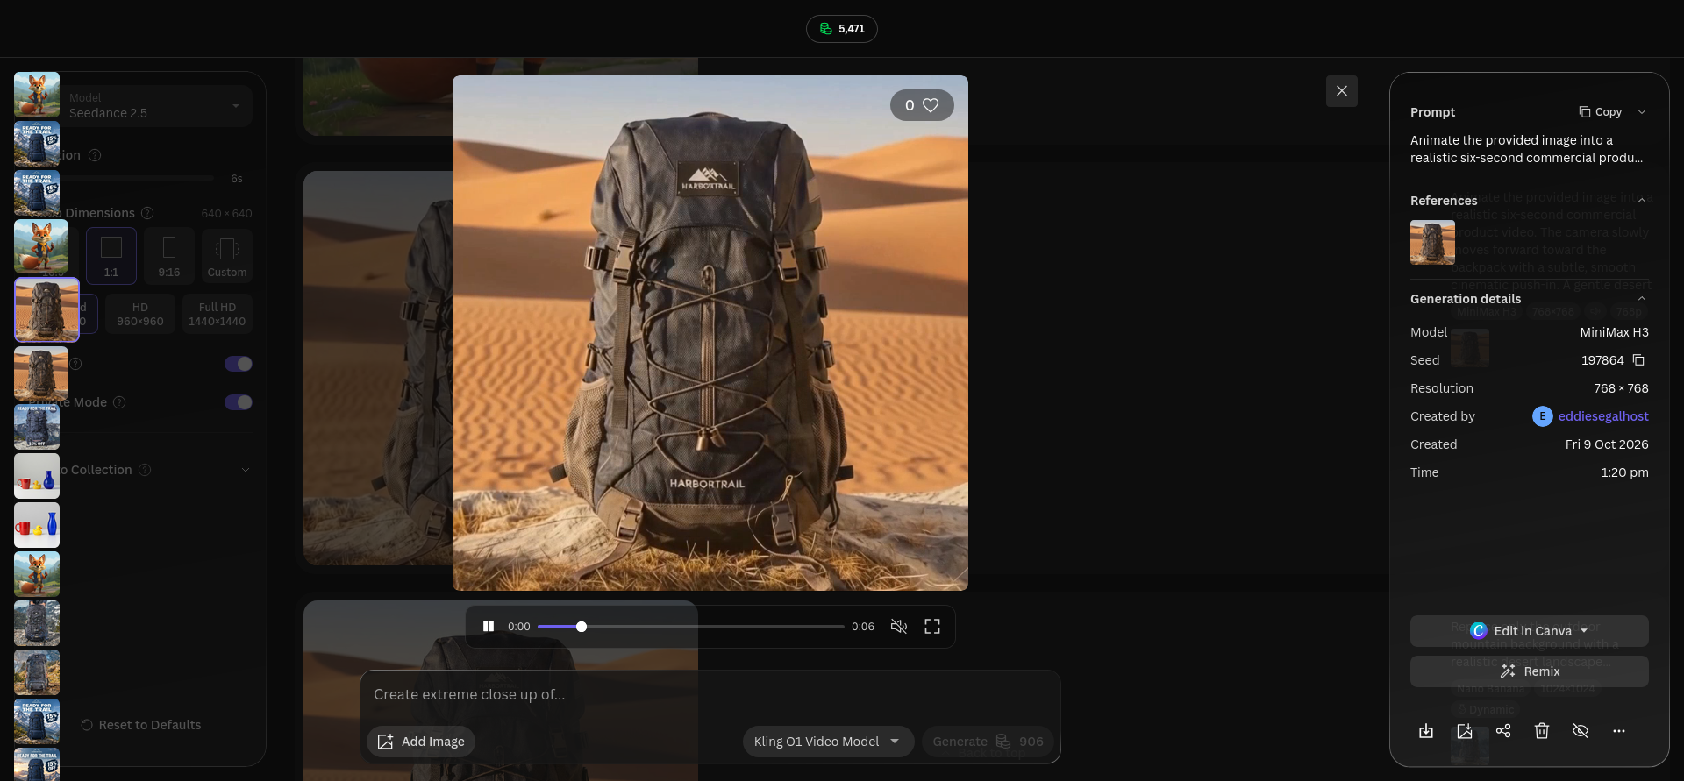Viewport: 1684px width, 781px height.
Task: Toggle the Private Mode switch
Action: 239,402
